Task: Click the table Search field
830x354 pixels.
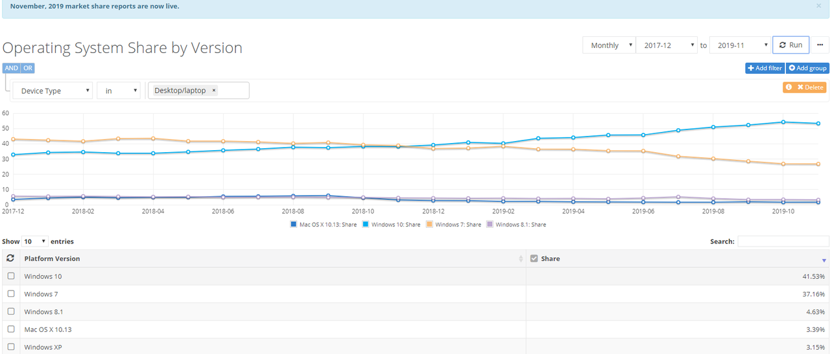Action: pyautogui.click(x=783, y=241)
